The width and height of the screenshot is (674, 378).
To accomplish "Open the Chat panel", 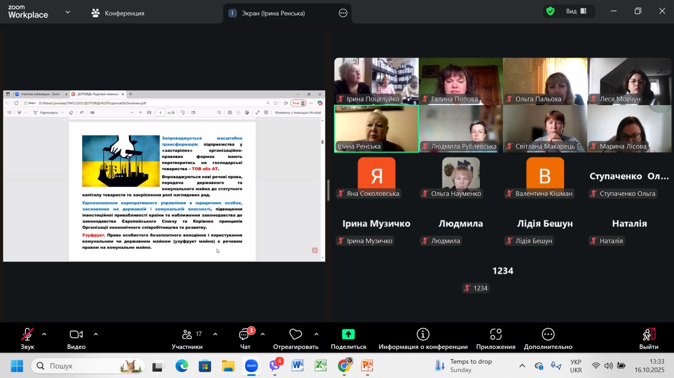I will tap(245, 338).
